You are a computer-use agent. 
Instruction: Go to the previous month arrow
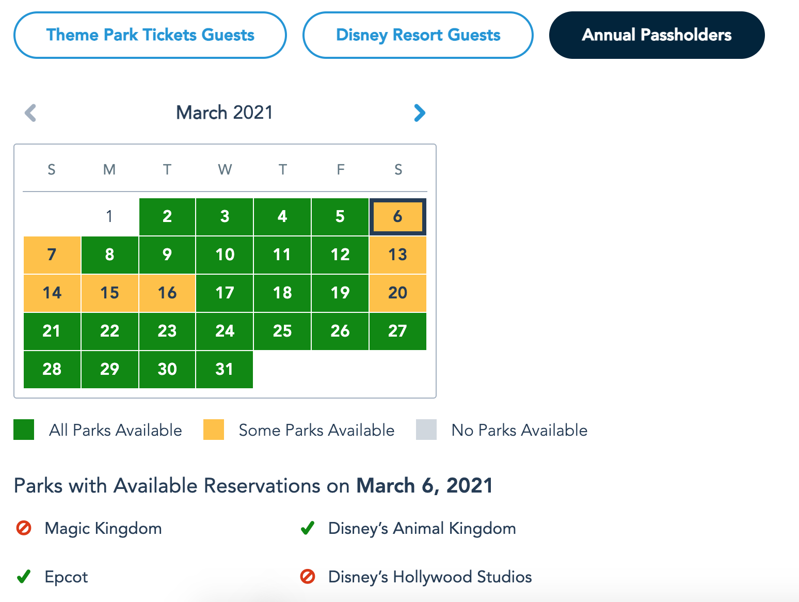[x=31, y=113]
